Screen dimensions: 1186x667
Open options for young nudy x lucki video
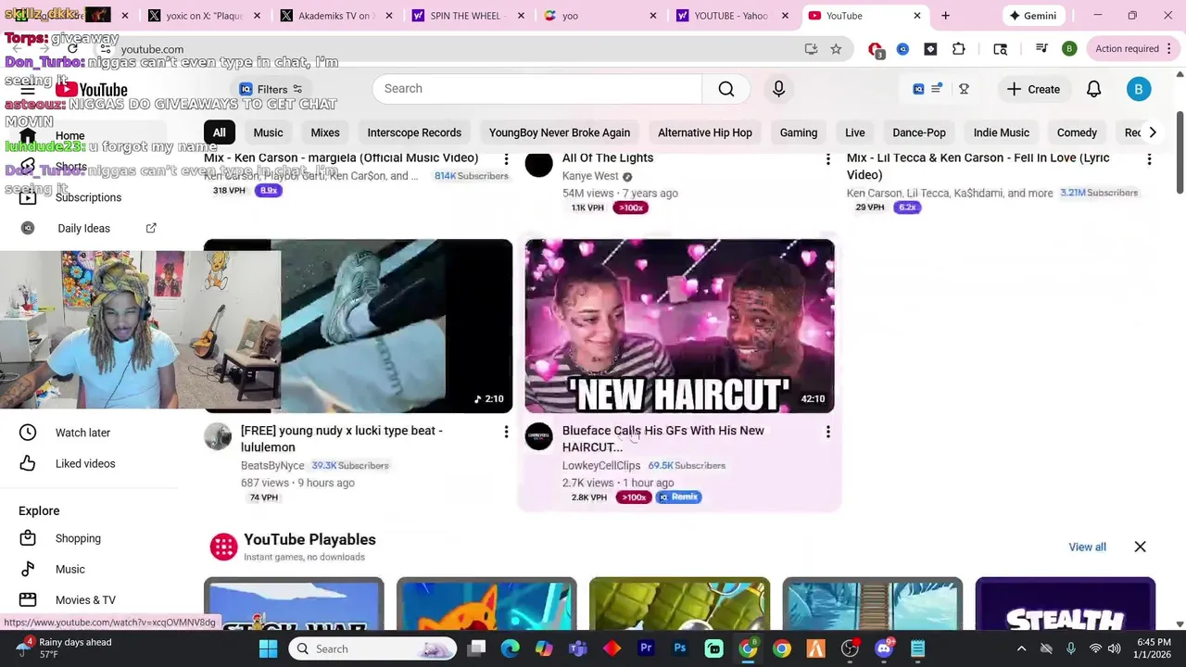click(x=506, y=432)
